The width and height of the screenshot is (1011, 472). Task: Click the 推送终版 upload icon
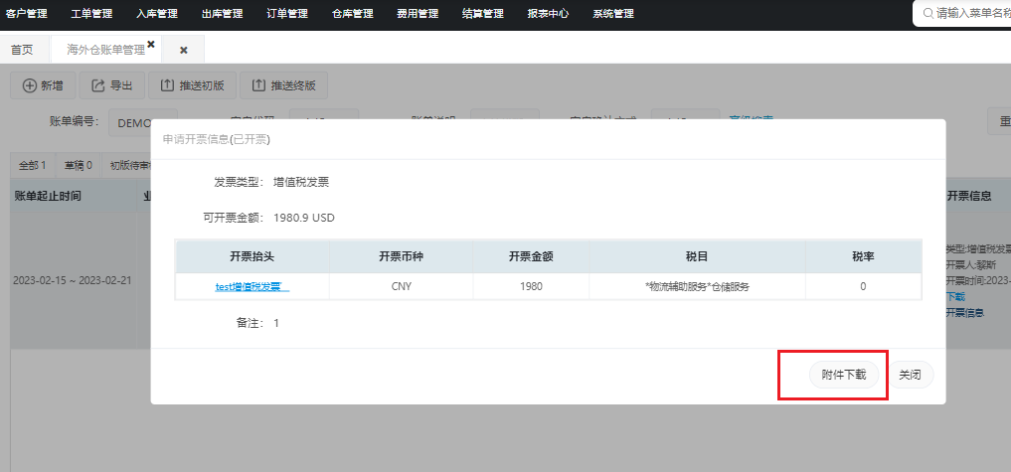pyautogui.click(x=258, y=85)
